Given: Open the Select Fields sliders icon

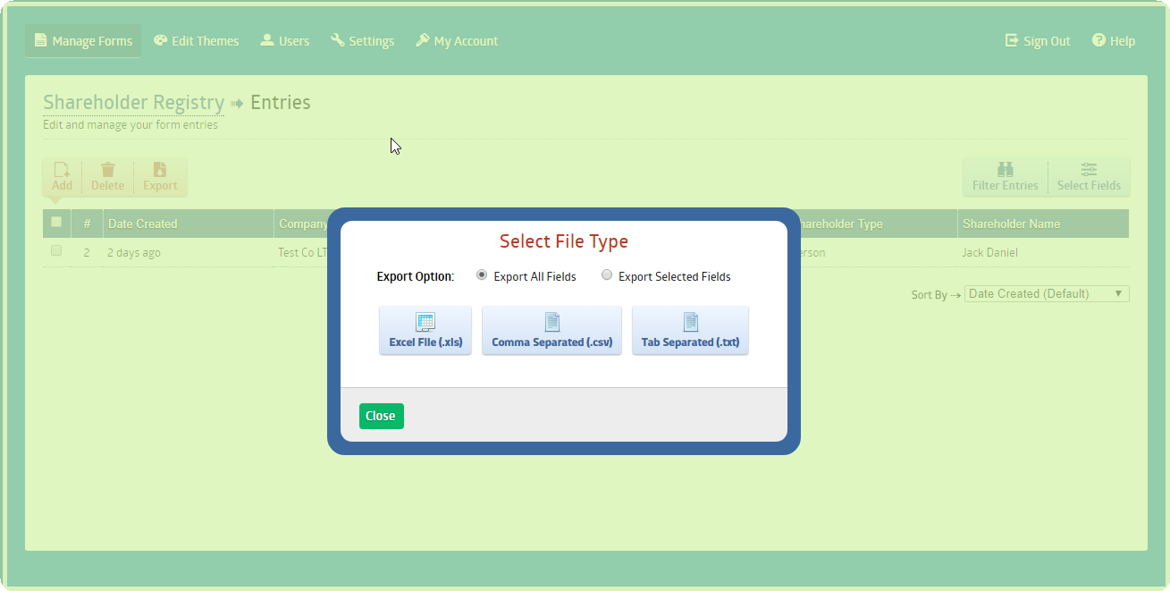Looking at the screenshot, I should pos(1089,170).
